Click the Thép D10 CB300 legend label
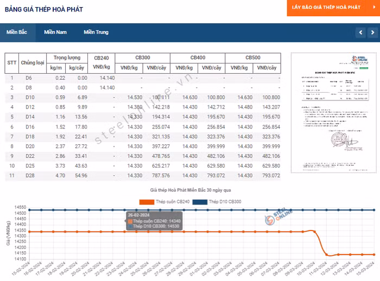380x281 pixels. pyautogui.click(x=225, y=202)
